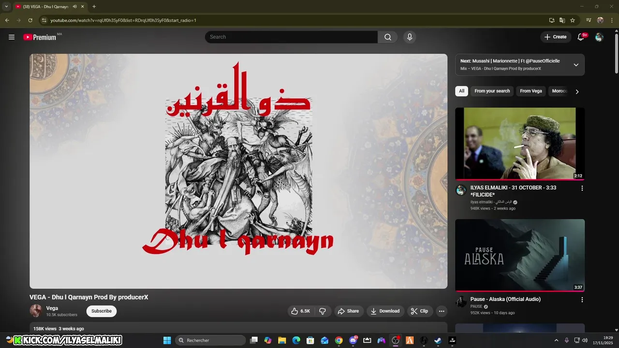The image size is (619, 348).
Task: Click the search magnifier button
Action: tap(388, 37)
